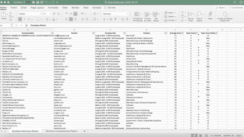Open the Comments button
This screenshot has width=244, height=137.
point(236,8)
